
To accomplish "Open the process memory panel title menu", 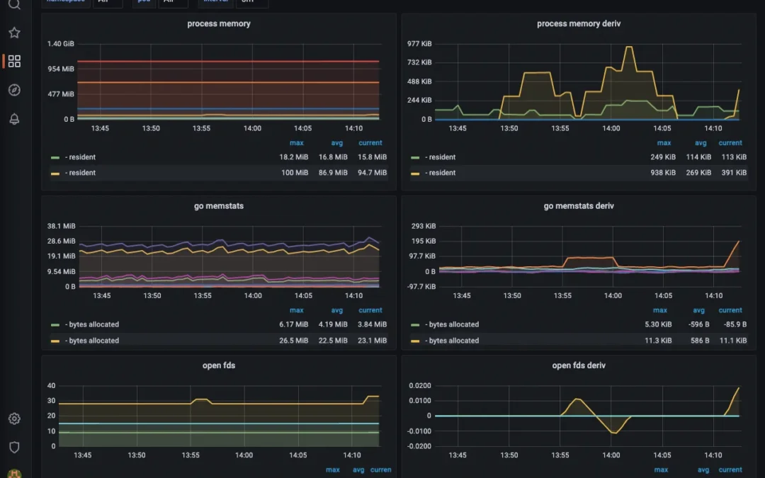I will click(219, 23).
